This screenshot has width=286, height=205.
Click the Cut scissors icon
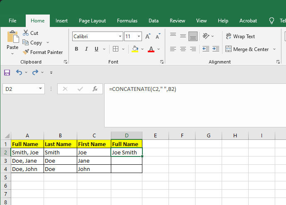(x=26, y=33)
